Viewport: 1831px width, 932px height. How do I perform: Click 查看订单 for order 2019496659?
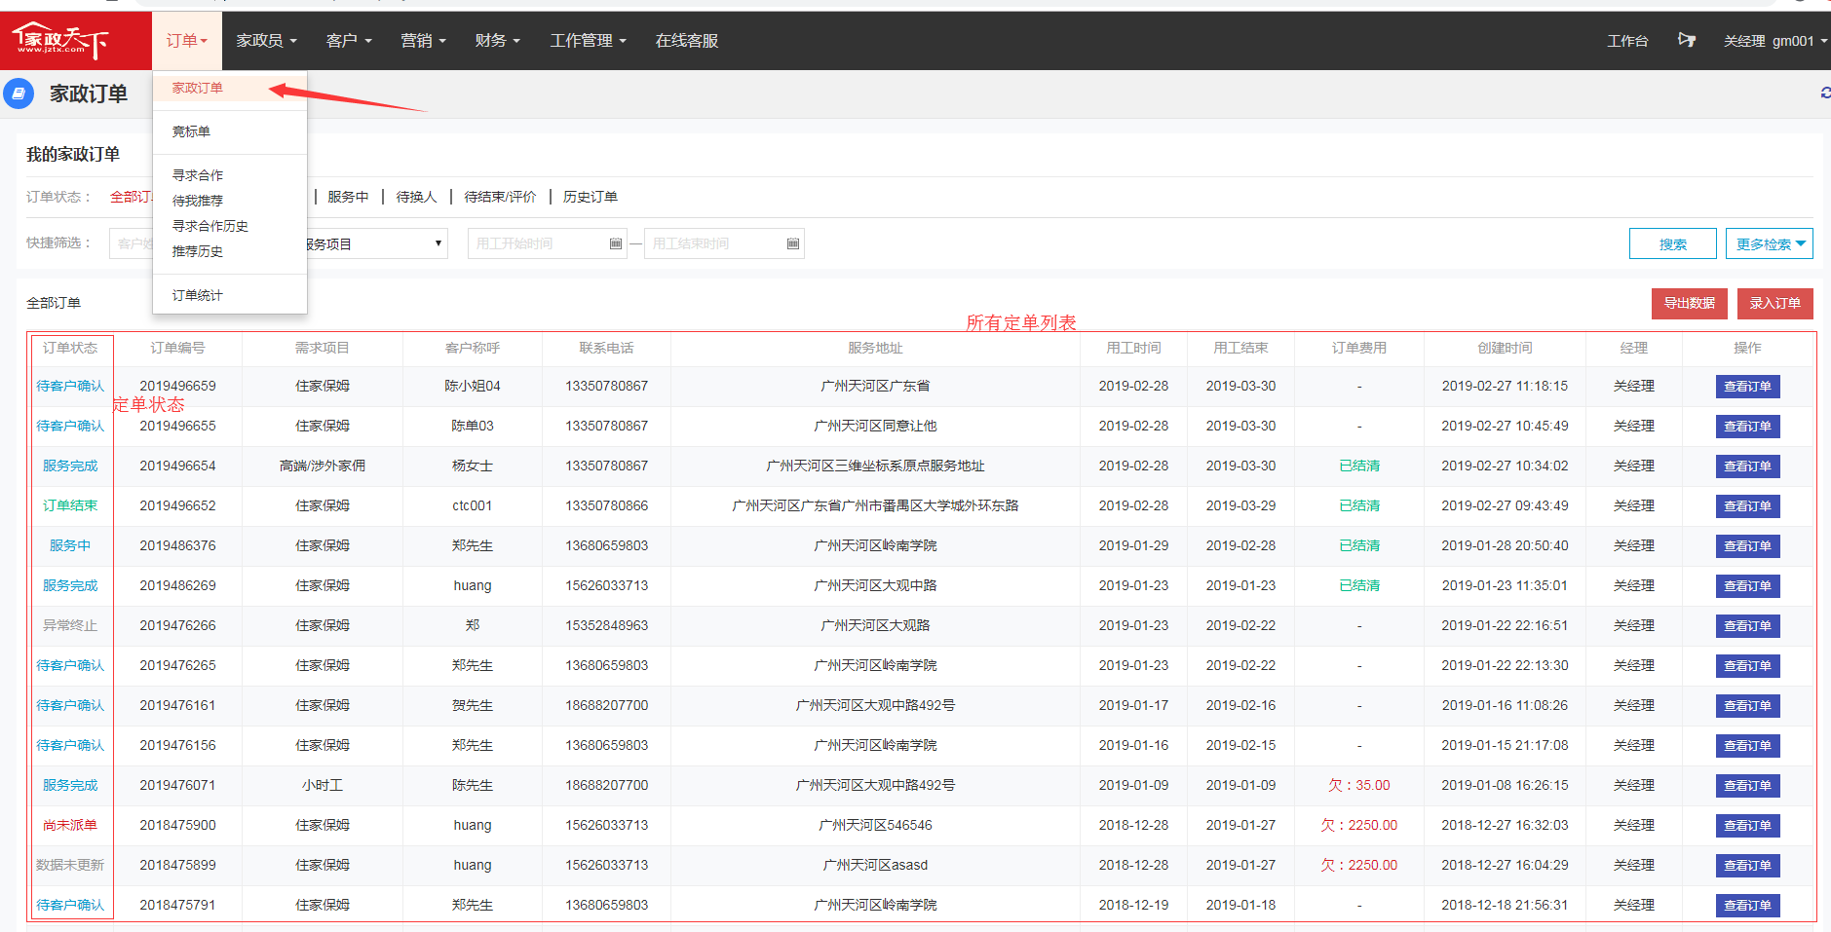pyautogui.click(x=1747, y=387)
